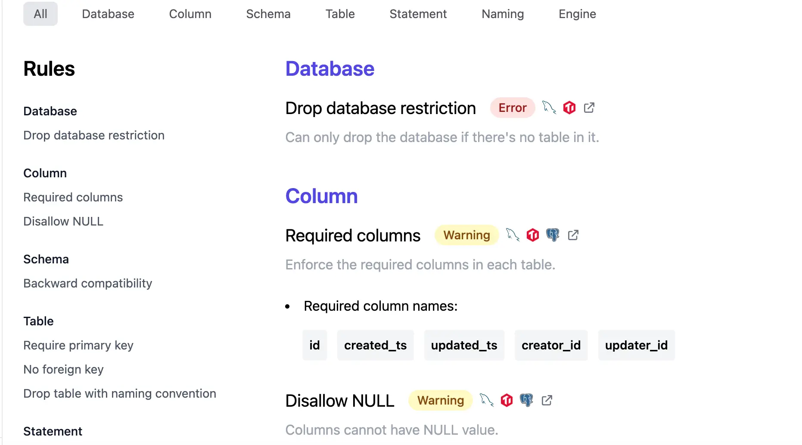Viewport: 802px width, 445px height.
Task: Open external link for Drop database restriction
Action: coord(589,108)
